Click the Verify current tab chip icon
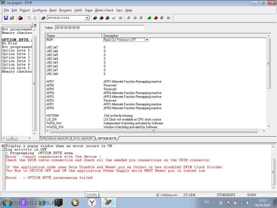The width and height of the screenshot is (277, 208). pyautogui.click(x=108, y=18)
